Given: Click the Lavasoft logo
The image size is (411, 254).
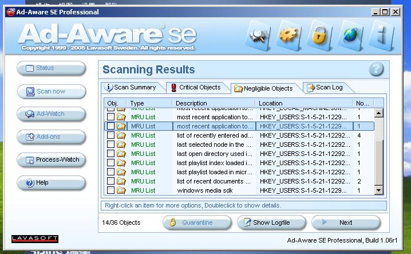Looking at the screenshot, I should 35,239.
